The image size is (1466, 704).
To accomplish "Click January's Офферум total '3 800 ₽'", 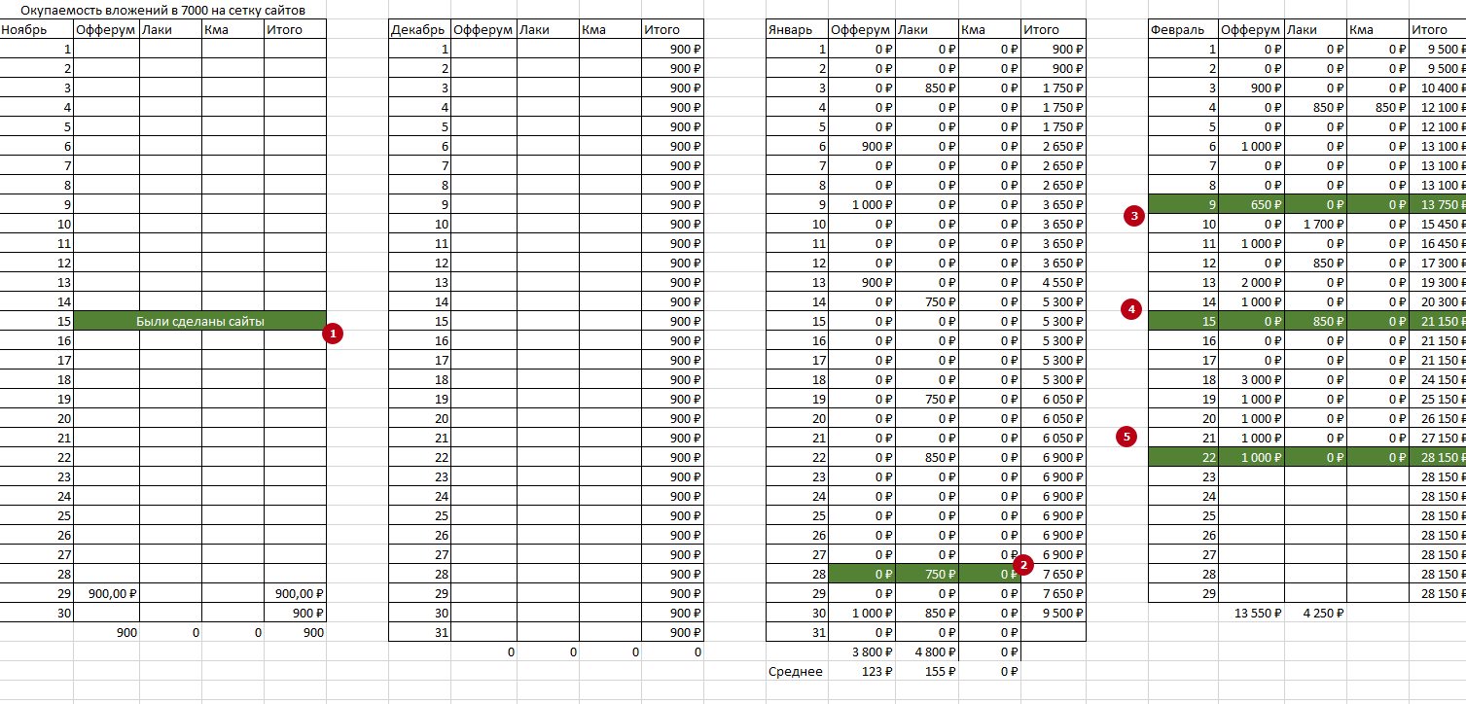I will click(x=862, y=651).
